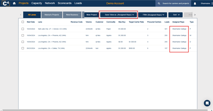This screenshot has height=111, width=213.
Task: Toggle the select-all header checkbox
Action: coord(23,22)
